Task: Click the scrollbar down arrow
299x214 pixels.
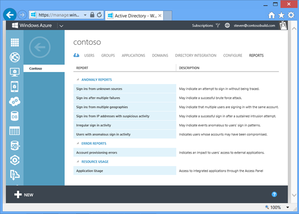Action: pyautogui.click(x=294, y=195)
